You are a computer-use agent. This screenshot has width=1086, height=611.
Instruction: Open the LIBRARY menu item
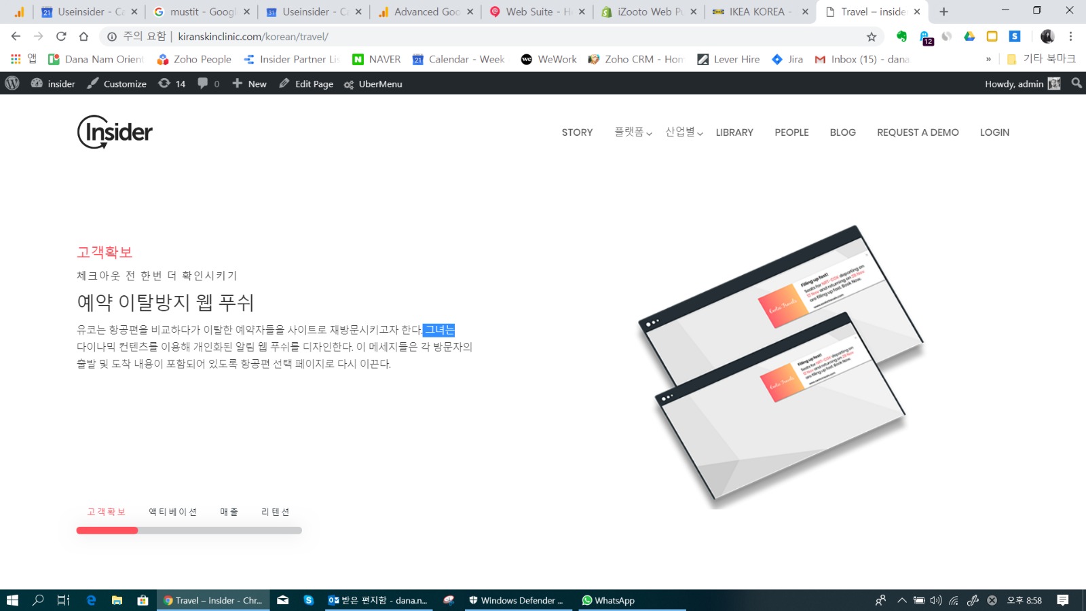[734, 132]
